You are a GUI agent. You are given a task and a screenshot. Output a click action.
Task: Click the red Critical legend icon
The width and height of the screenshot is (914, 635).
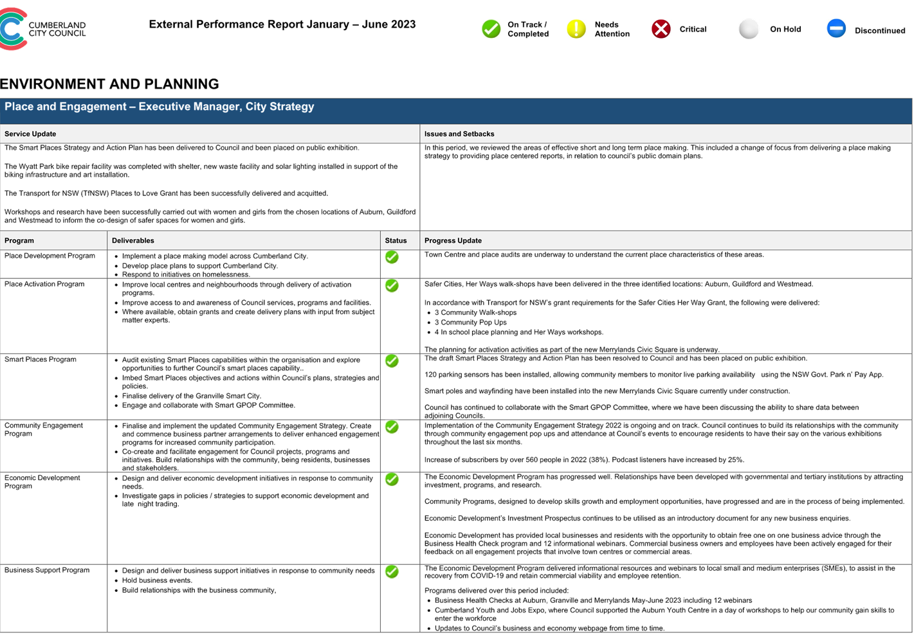661,29
